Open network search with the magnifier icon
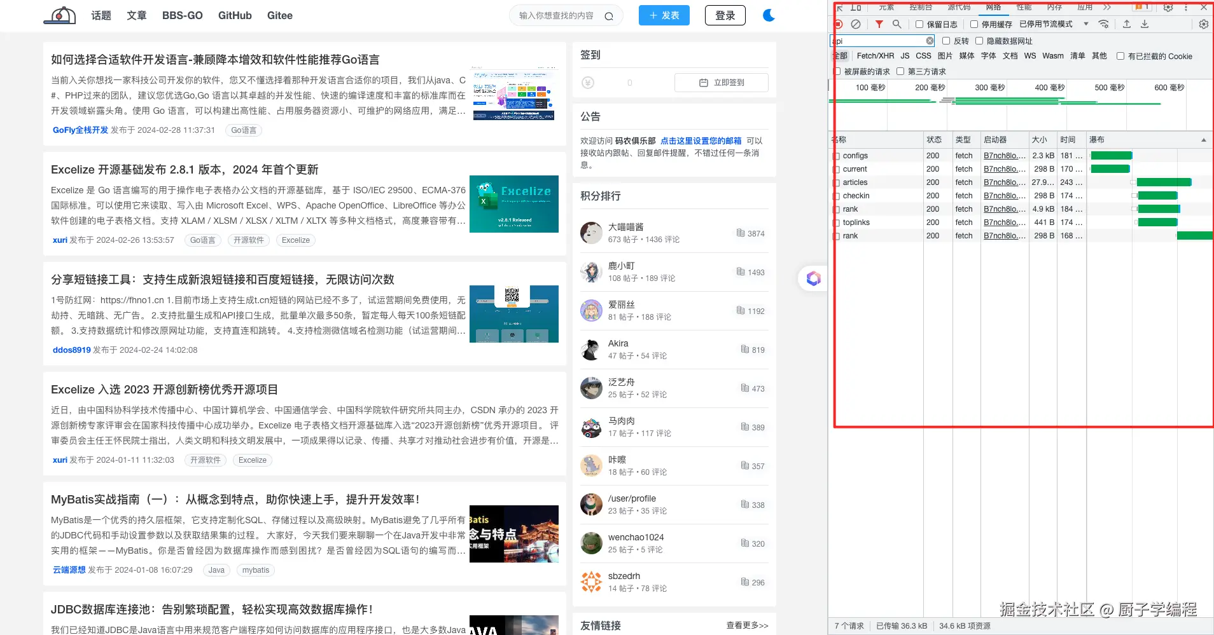 pyautogui.click(x=897, y=24)
